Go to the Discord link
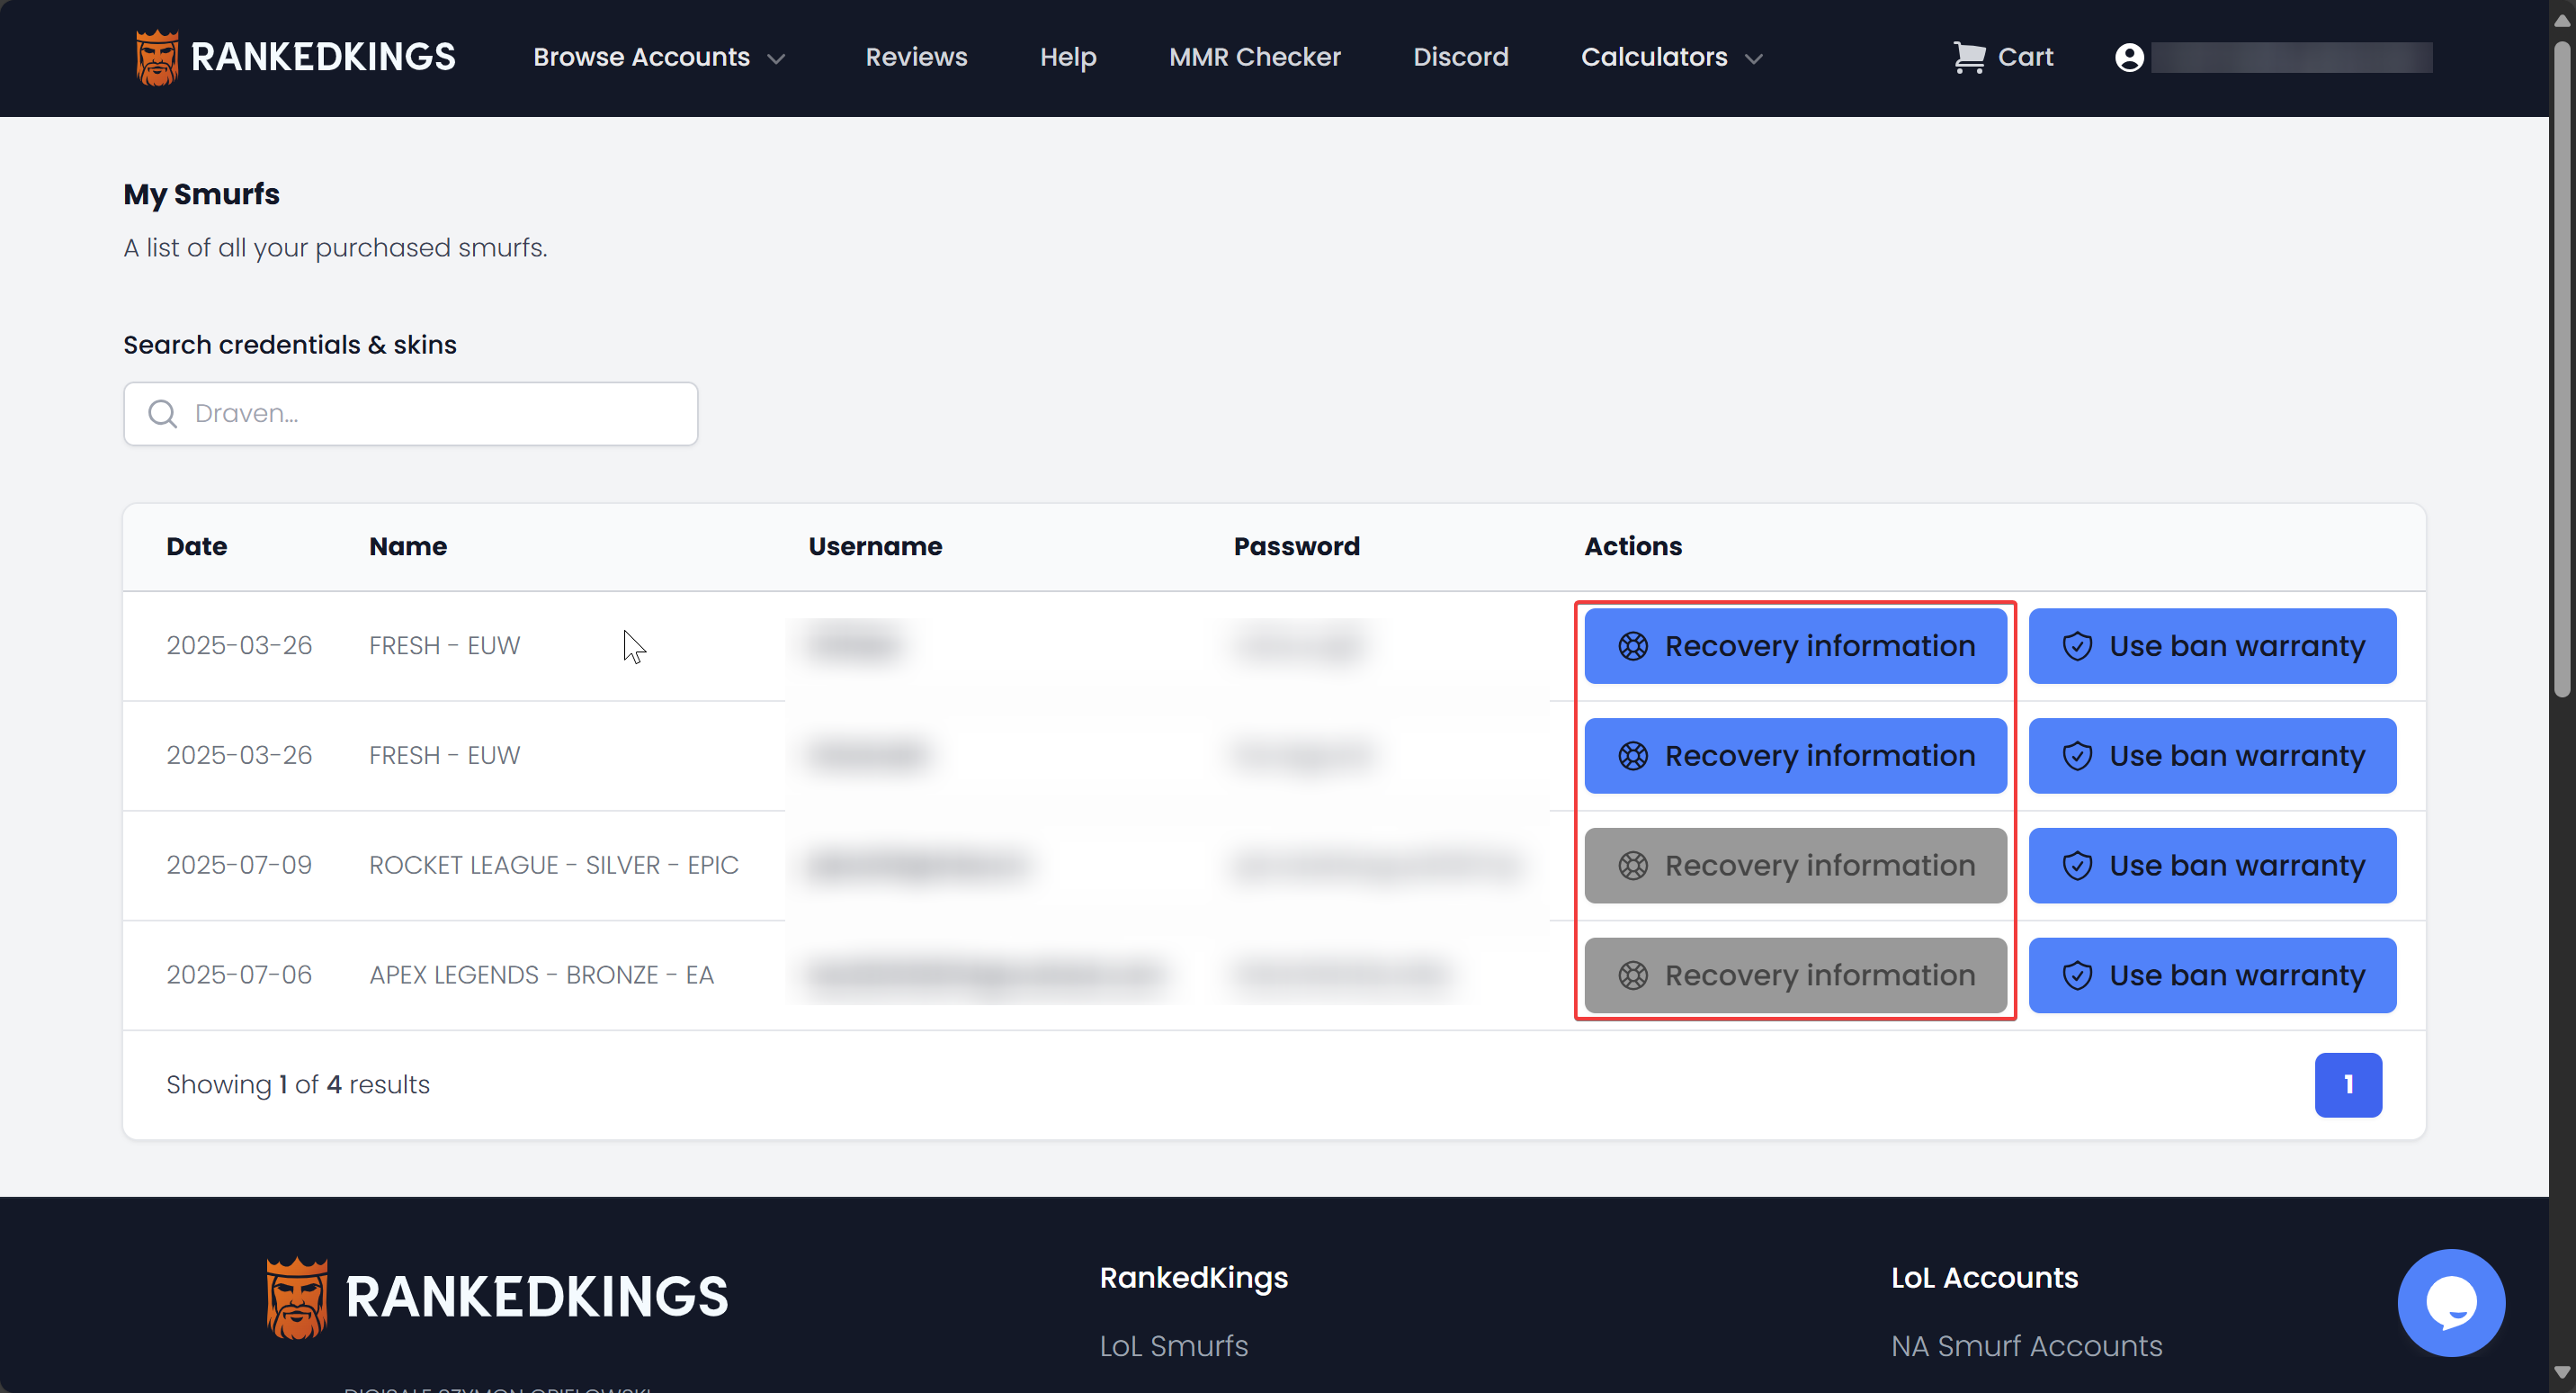The width and height of the screenshot is (2576, 1393). [x=1460, y=57]
